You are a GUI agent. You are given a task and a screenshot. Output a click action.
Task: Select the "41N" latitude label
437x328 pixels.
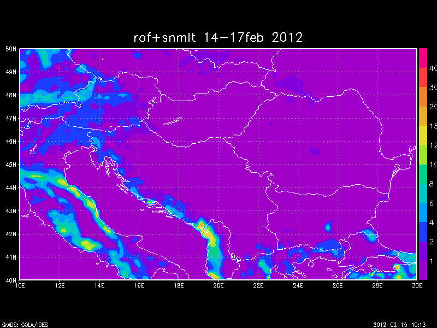(11, 257)
